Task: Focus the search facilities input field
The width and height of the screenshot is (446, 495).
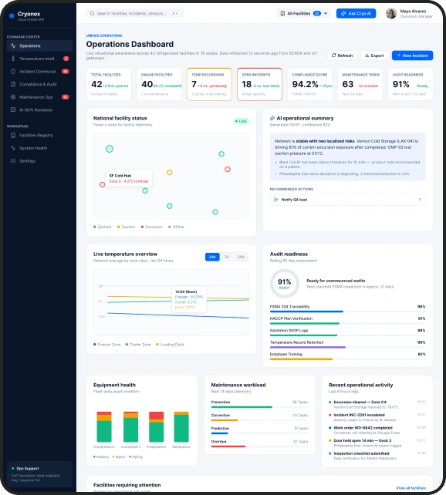Action: (x=135, y=14)
